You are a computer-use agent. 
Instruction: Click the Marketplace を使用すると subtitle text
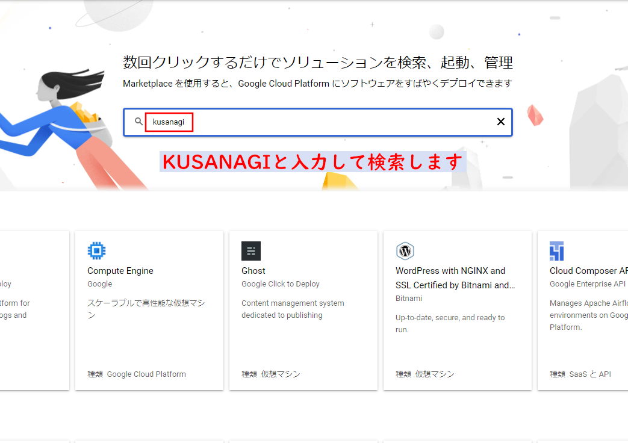317,83
